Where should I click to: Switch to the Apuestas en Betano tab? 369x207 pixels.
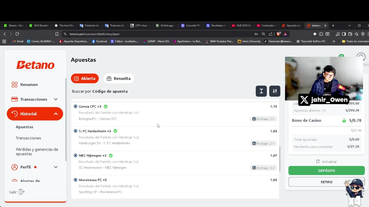tap(292, 26)
